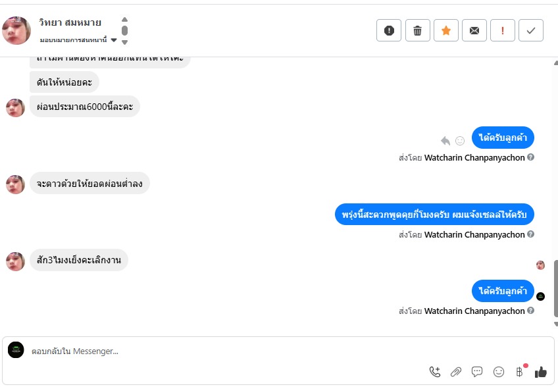Viewport: 558px width, 387px height.
Task: Click the customer profile picture in header
Action: coord(16,30)
